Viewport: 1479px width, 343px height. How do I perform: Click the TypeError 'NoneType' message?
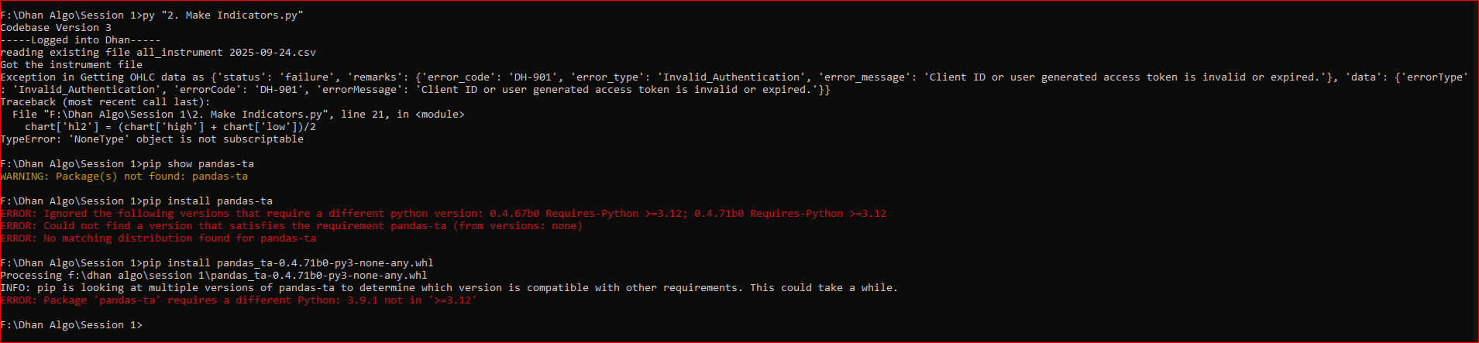point(152,139)
